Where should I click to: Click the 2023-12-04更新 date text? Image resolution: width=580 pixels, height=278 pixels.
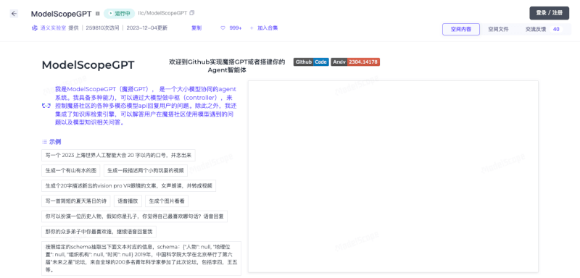coord(147,28)
